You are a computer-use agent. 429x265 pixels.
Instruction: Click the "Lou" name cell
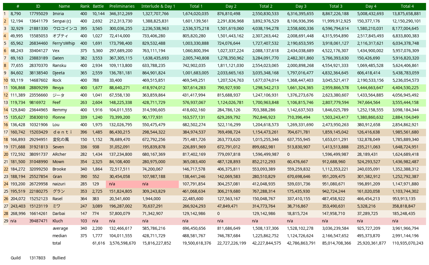pyautogui.click(x=56, y=125)
